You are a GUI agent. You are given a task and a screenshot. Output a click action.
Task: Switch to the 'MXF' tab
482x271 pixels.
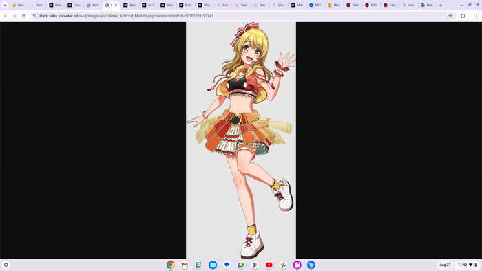371,5
